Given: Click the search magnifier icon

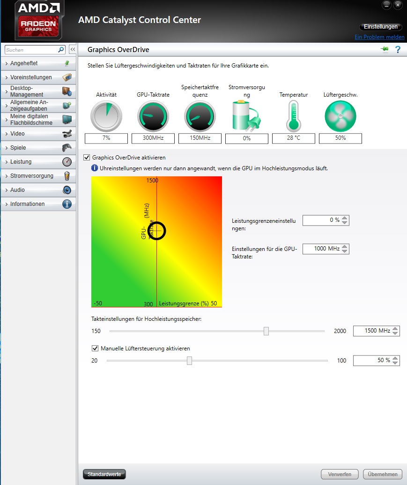Looking at the screenshot, I should (x=61, y=50).
